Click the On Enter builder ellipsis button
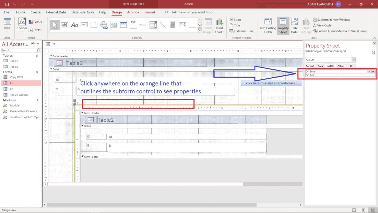Screen dimensions: 378x213 click(x=373, y=71)
